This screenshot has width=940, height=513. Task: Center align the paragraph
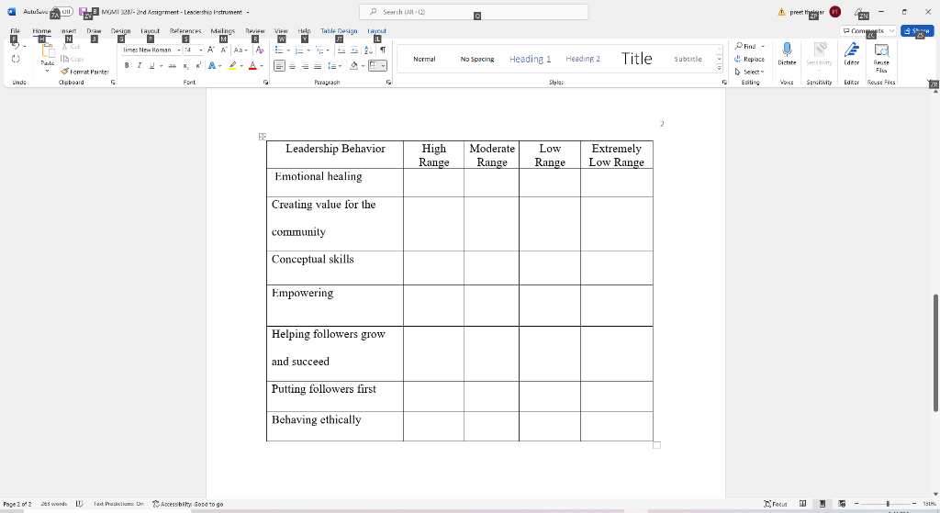pos(292,66)
